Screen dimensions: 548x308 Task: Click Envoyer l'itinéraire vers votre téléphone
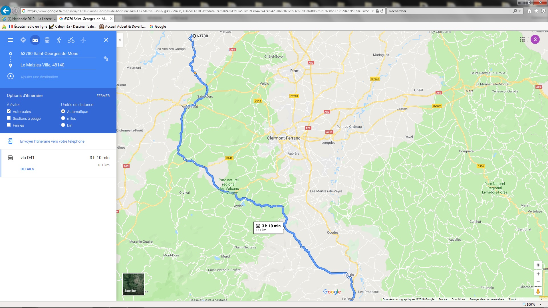[x=52, y=141]
